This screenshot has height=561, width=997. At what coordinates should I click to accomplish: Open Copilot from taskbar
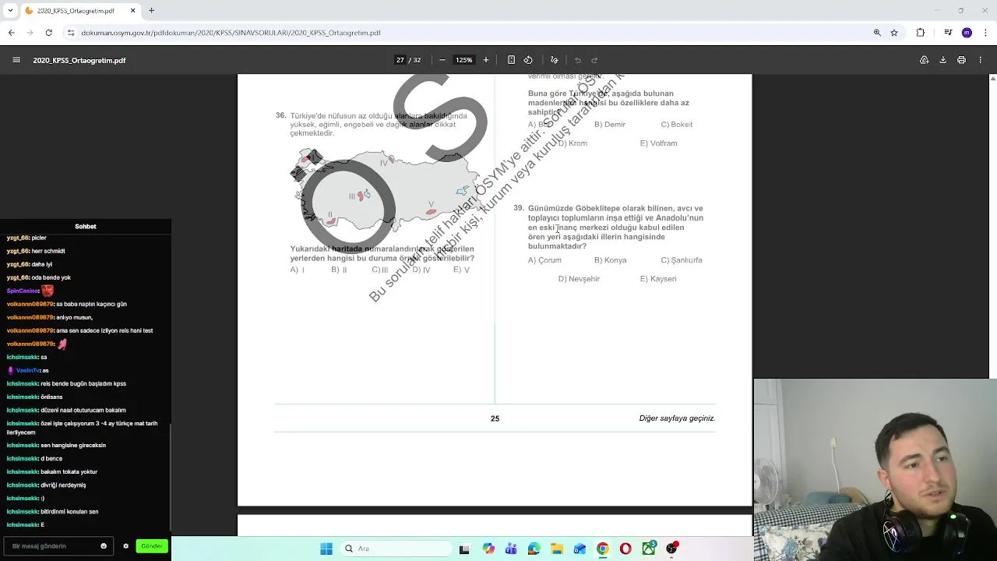[488, 549]
